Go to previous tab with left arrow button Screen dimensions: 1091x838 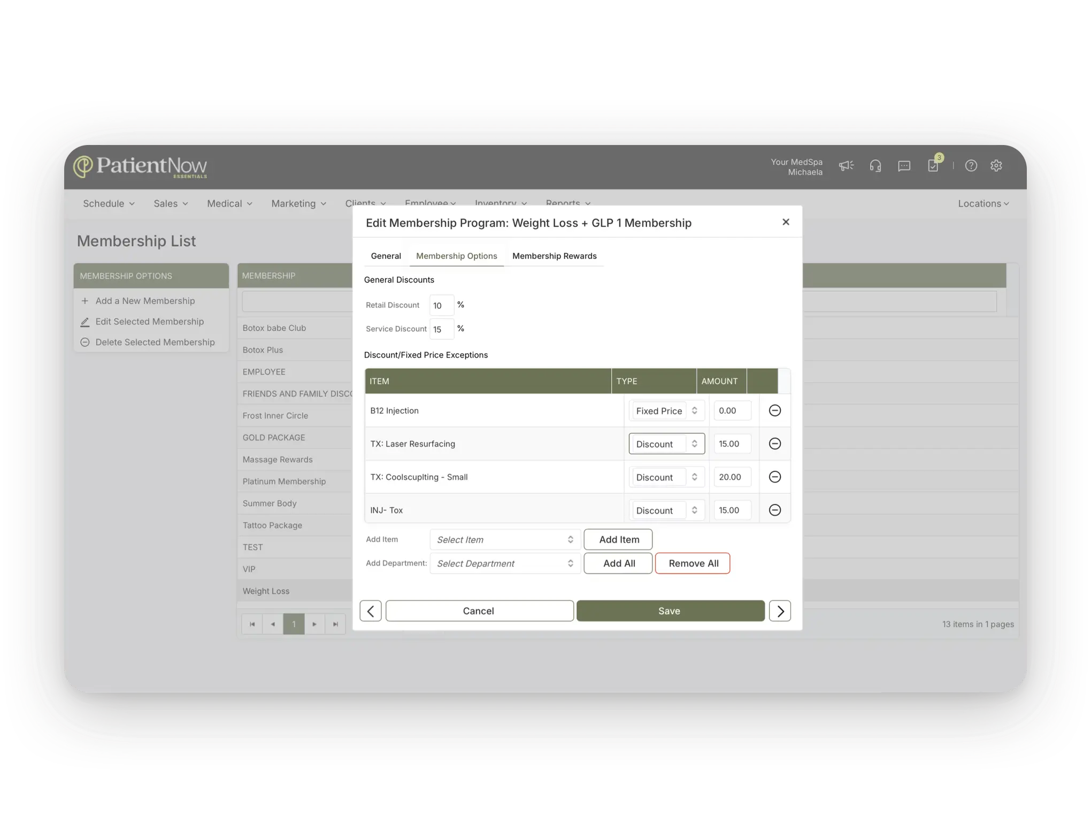tap(371, 611)
